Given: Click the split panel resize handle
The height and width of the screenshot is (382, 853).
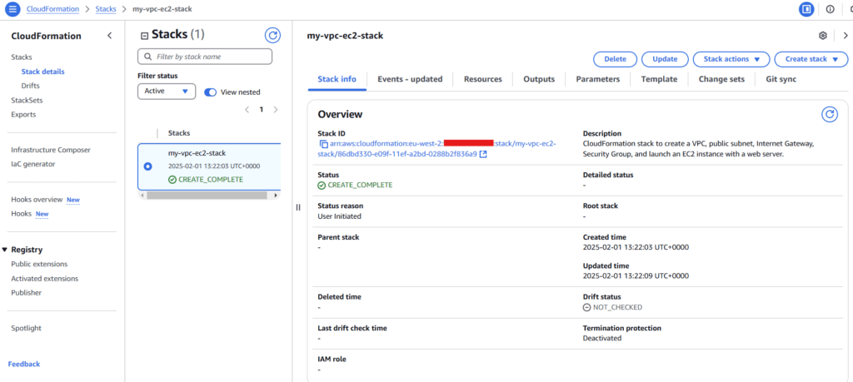Looking at the screenshot, I should (297, 207).
